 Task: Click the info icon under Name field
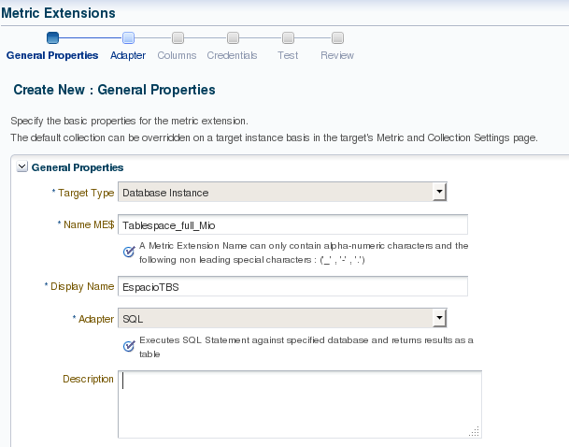click(129, 252)
